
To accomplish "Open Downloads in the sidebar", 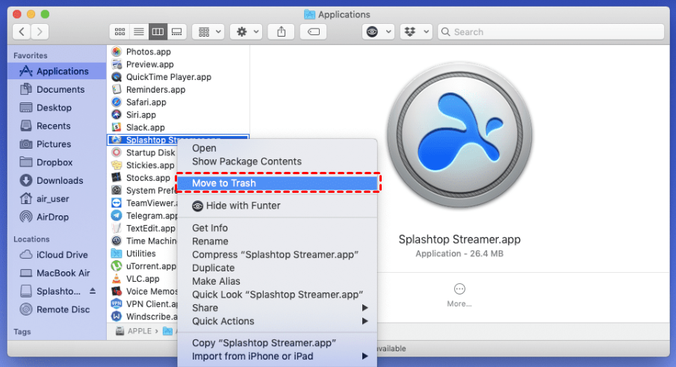I will pos(57,181).
